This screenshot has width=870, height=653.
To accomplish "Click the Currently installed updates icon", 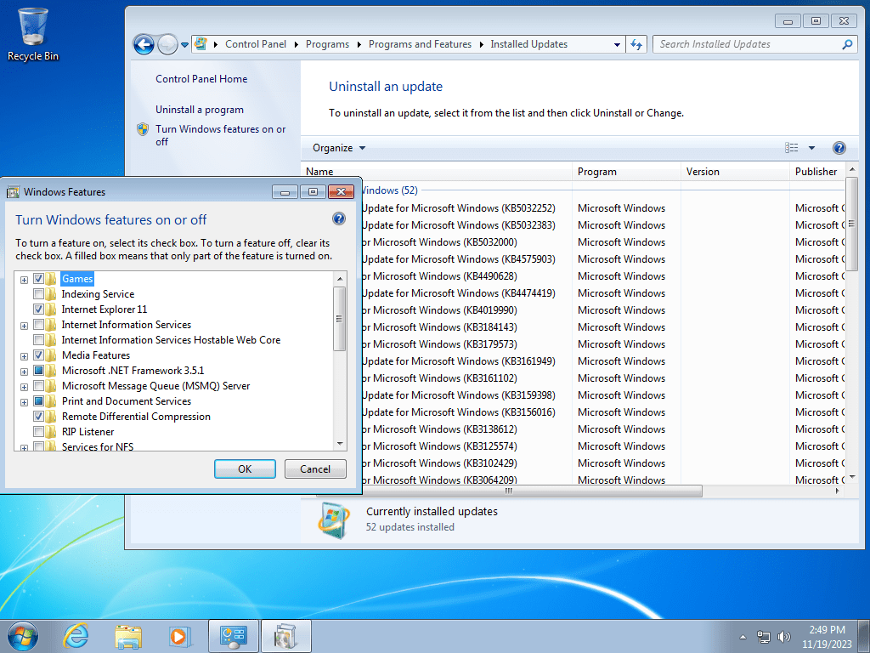I will pos(334,520).
